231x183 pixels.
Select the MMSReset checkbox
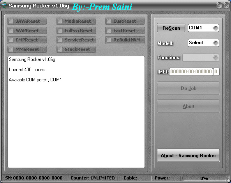click(x=11, y=49)
